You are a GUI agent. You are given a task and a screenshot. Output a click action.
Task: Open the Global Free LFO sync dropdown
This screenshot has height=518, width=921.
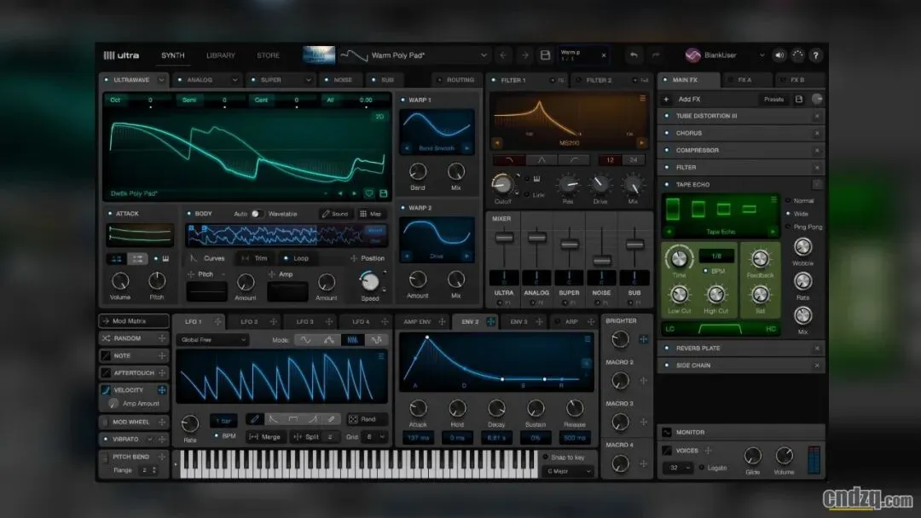212,340
